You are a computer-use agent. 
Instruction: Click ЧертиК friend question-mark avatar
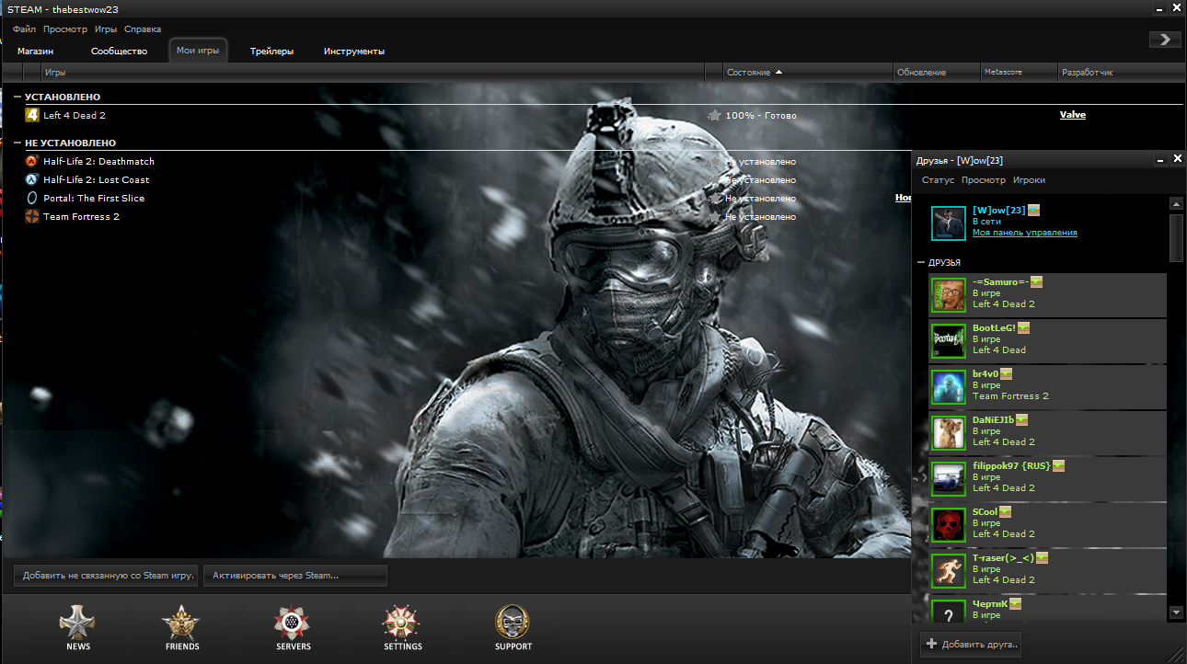[x=948, y=610]
